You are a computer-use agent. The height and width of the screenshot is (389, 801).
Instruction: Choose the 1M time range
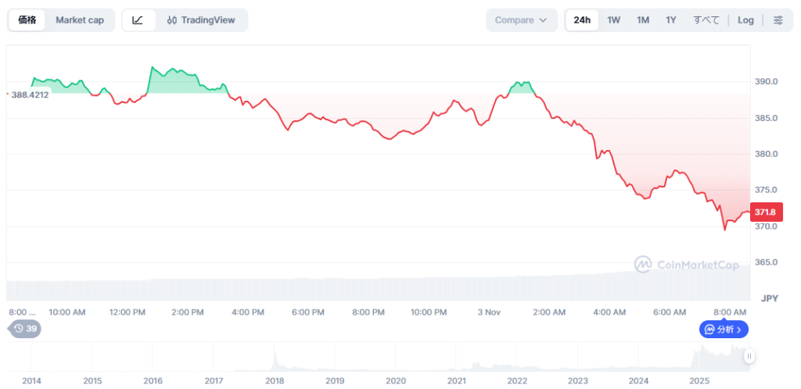[x=642, y=20]
